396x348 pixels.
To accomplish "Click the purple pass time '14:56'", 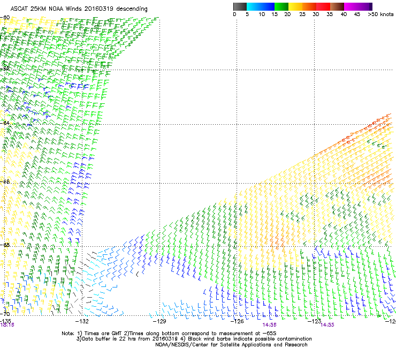I will (x=269, y=325).
